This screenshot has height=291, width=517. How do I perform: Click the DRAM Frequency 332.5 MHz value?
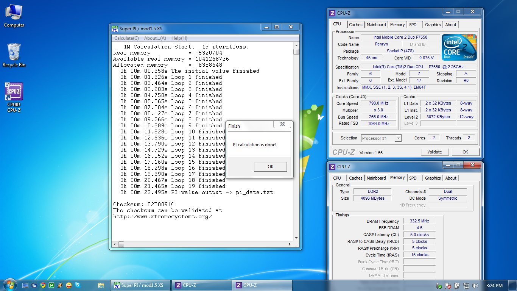419,221
